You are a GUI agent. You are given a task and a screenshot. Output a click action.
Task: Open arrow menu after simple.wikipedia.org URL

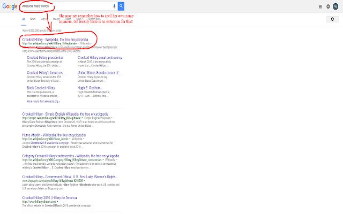[82, 118]
